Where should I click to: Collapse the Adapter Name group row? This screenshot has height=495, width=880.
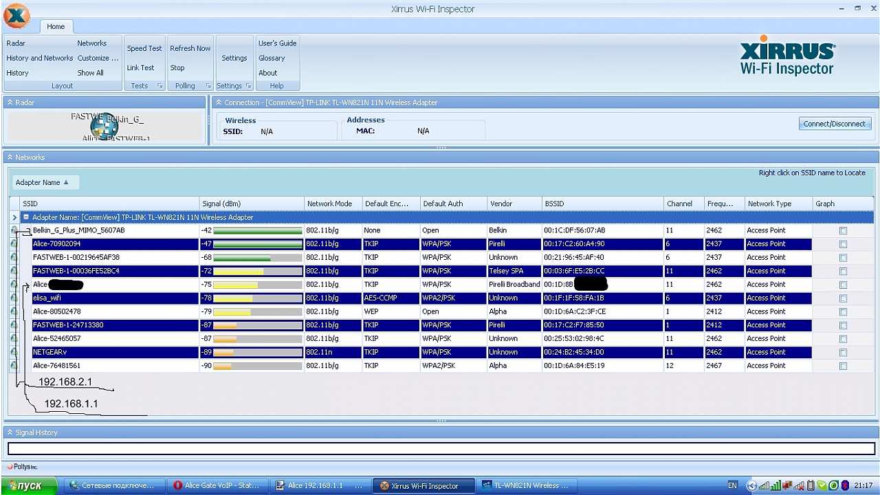26,217
